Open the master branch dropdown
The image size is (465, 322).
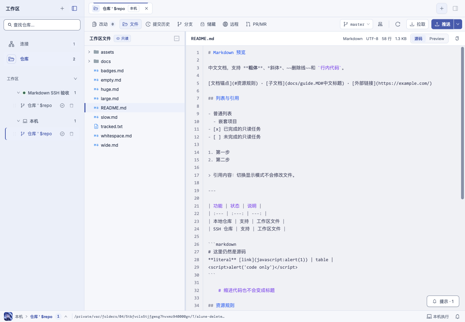click(x=356, y=24)
